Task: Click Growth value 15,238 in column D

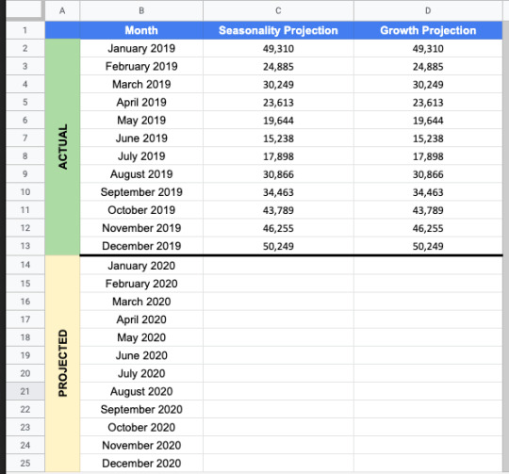Action: (428, 139)
